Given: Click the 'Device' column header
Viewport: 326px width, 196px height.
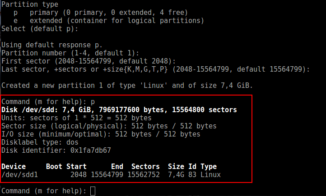Looking at the screenshot, I should pyautogui.click(x=14, y=167).
